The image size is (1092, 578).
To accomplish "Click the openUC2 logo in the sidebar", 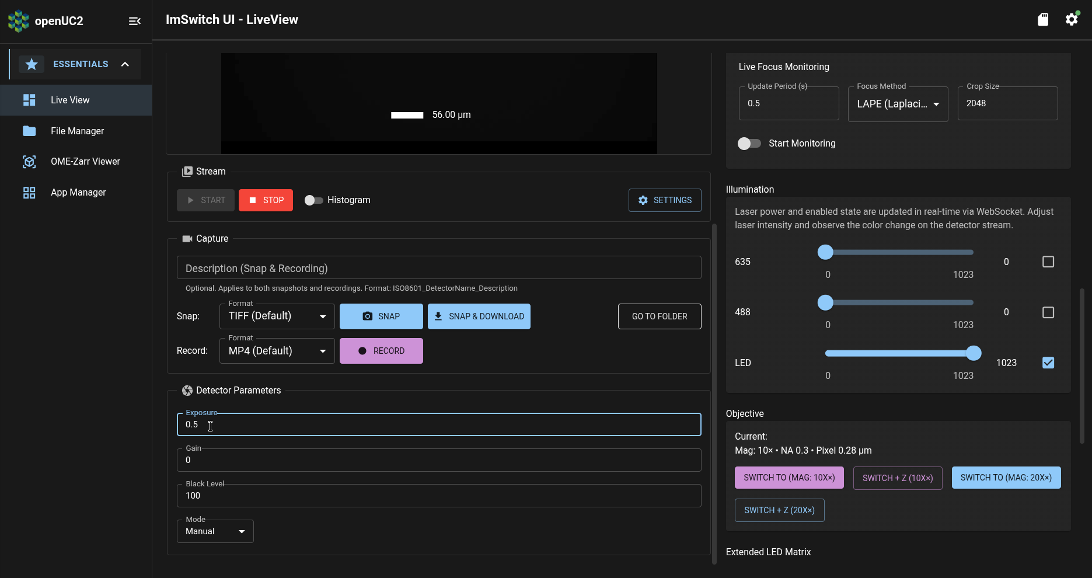I will pyautogui.click(x=18, y=20).
